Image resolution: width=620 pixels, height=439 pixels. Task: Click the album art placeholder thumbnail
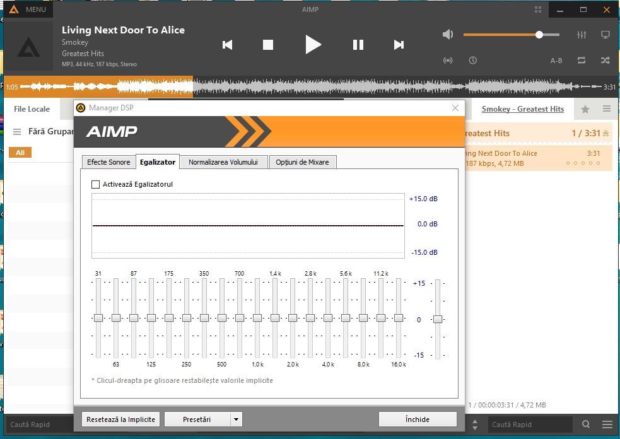pos(28,46)
